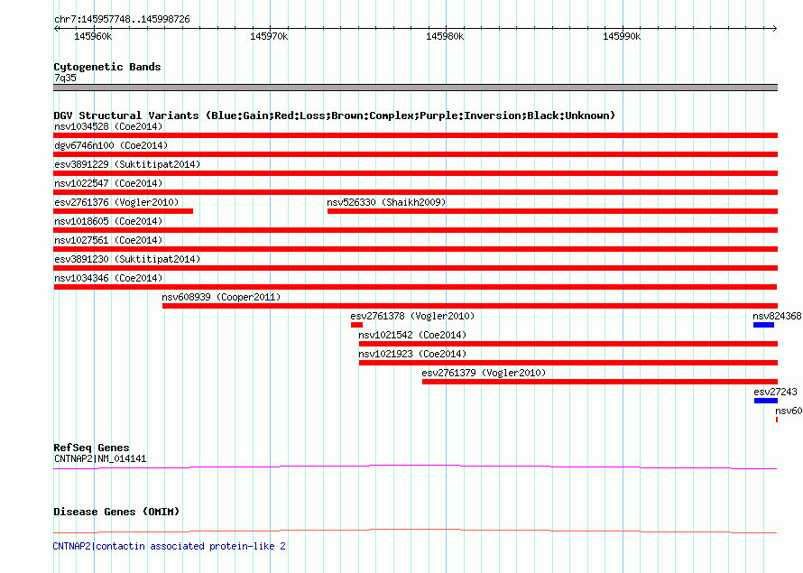
Task: Open the CNTNAP2 contactin associated protein-like 2 entry
Action: pyautogui.click(x=169, y=546)
